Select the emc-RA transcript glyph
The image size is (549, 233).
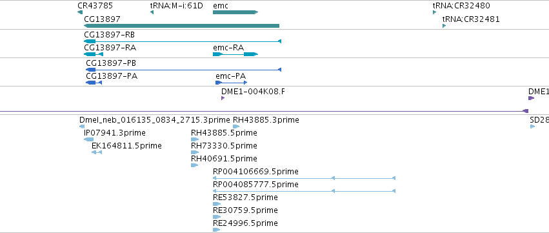235,54
